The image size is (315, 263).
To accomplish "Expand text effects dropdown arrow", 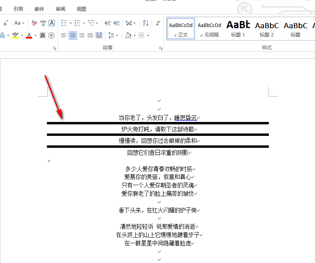I will (x=8, y=35).
